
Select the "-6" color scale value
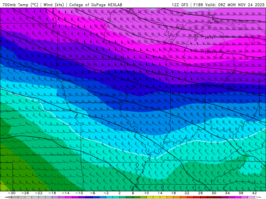pyautogui.click(x=93, y=193)
